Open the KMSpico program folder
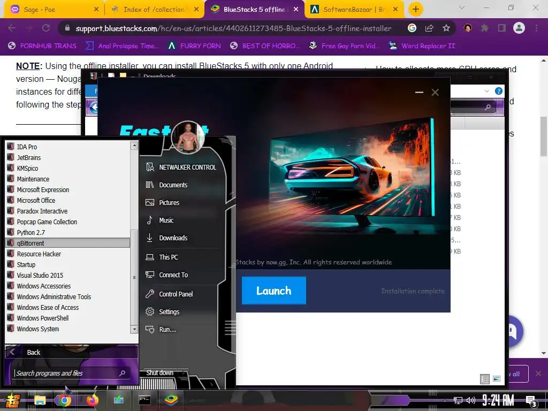This screenshot has width=548, height=411. point(67,168)
